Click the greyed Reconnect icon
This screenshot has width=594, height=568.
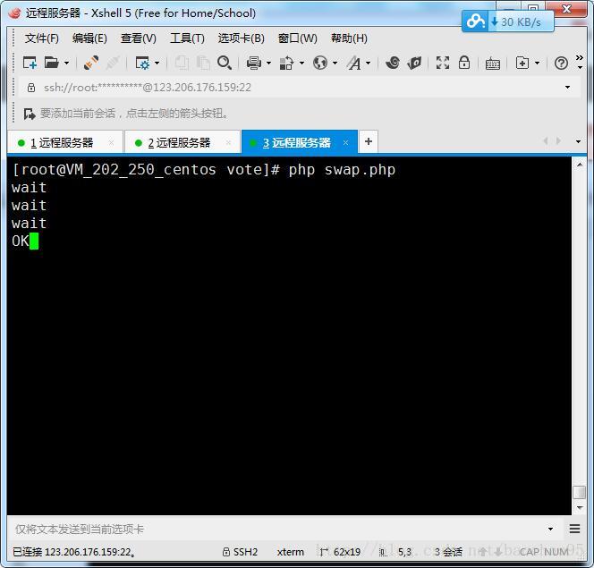coord(113,63)
